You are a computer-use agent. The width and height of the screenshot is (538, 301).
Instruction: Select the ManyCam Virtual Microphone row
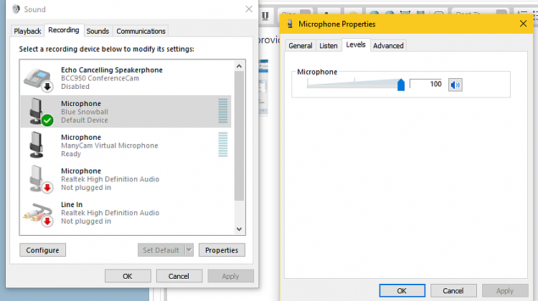point(126,145)
